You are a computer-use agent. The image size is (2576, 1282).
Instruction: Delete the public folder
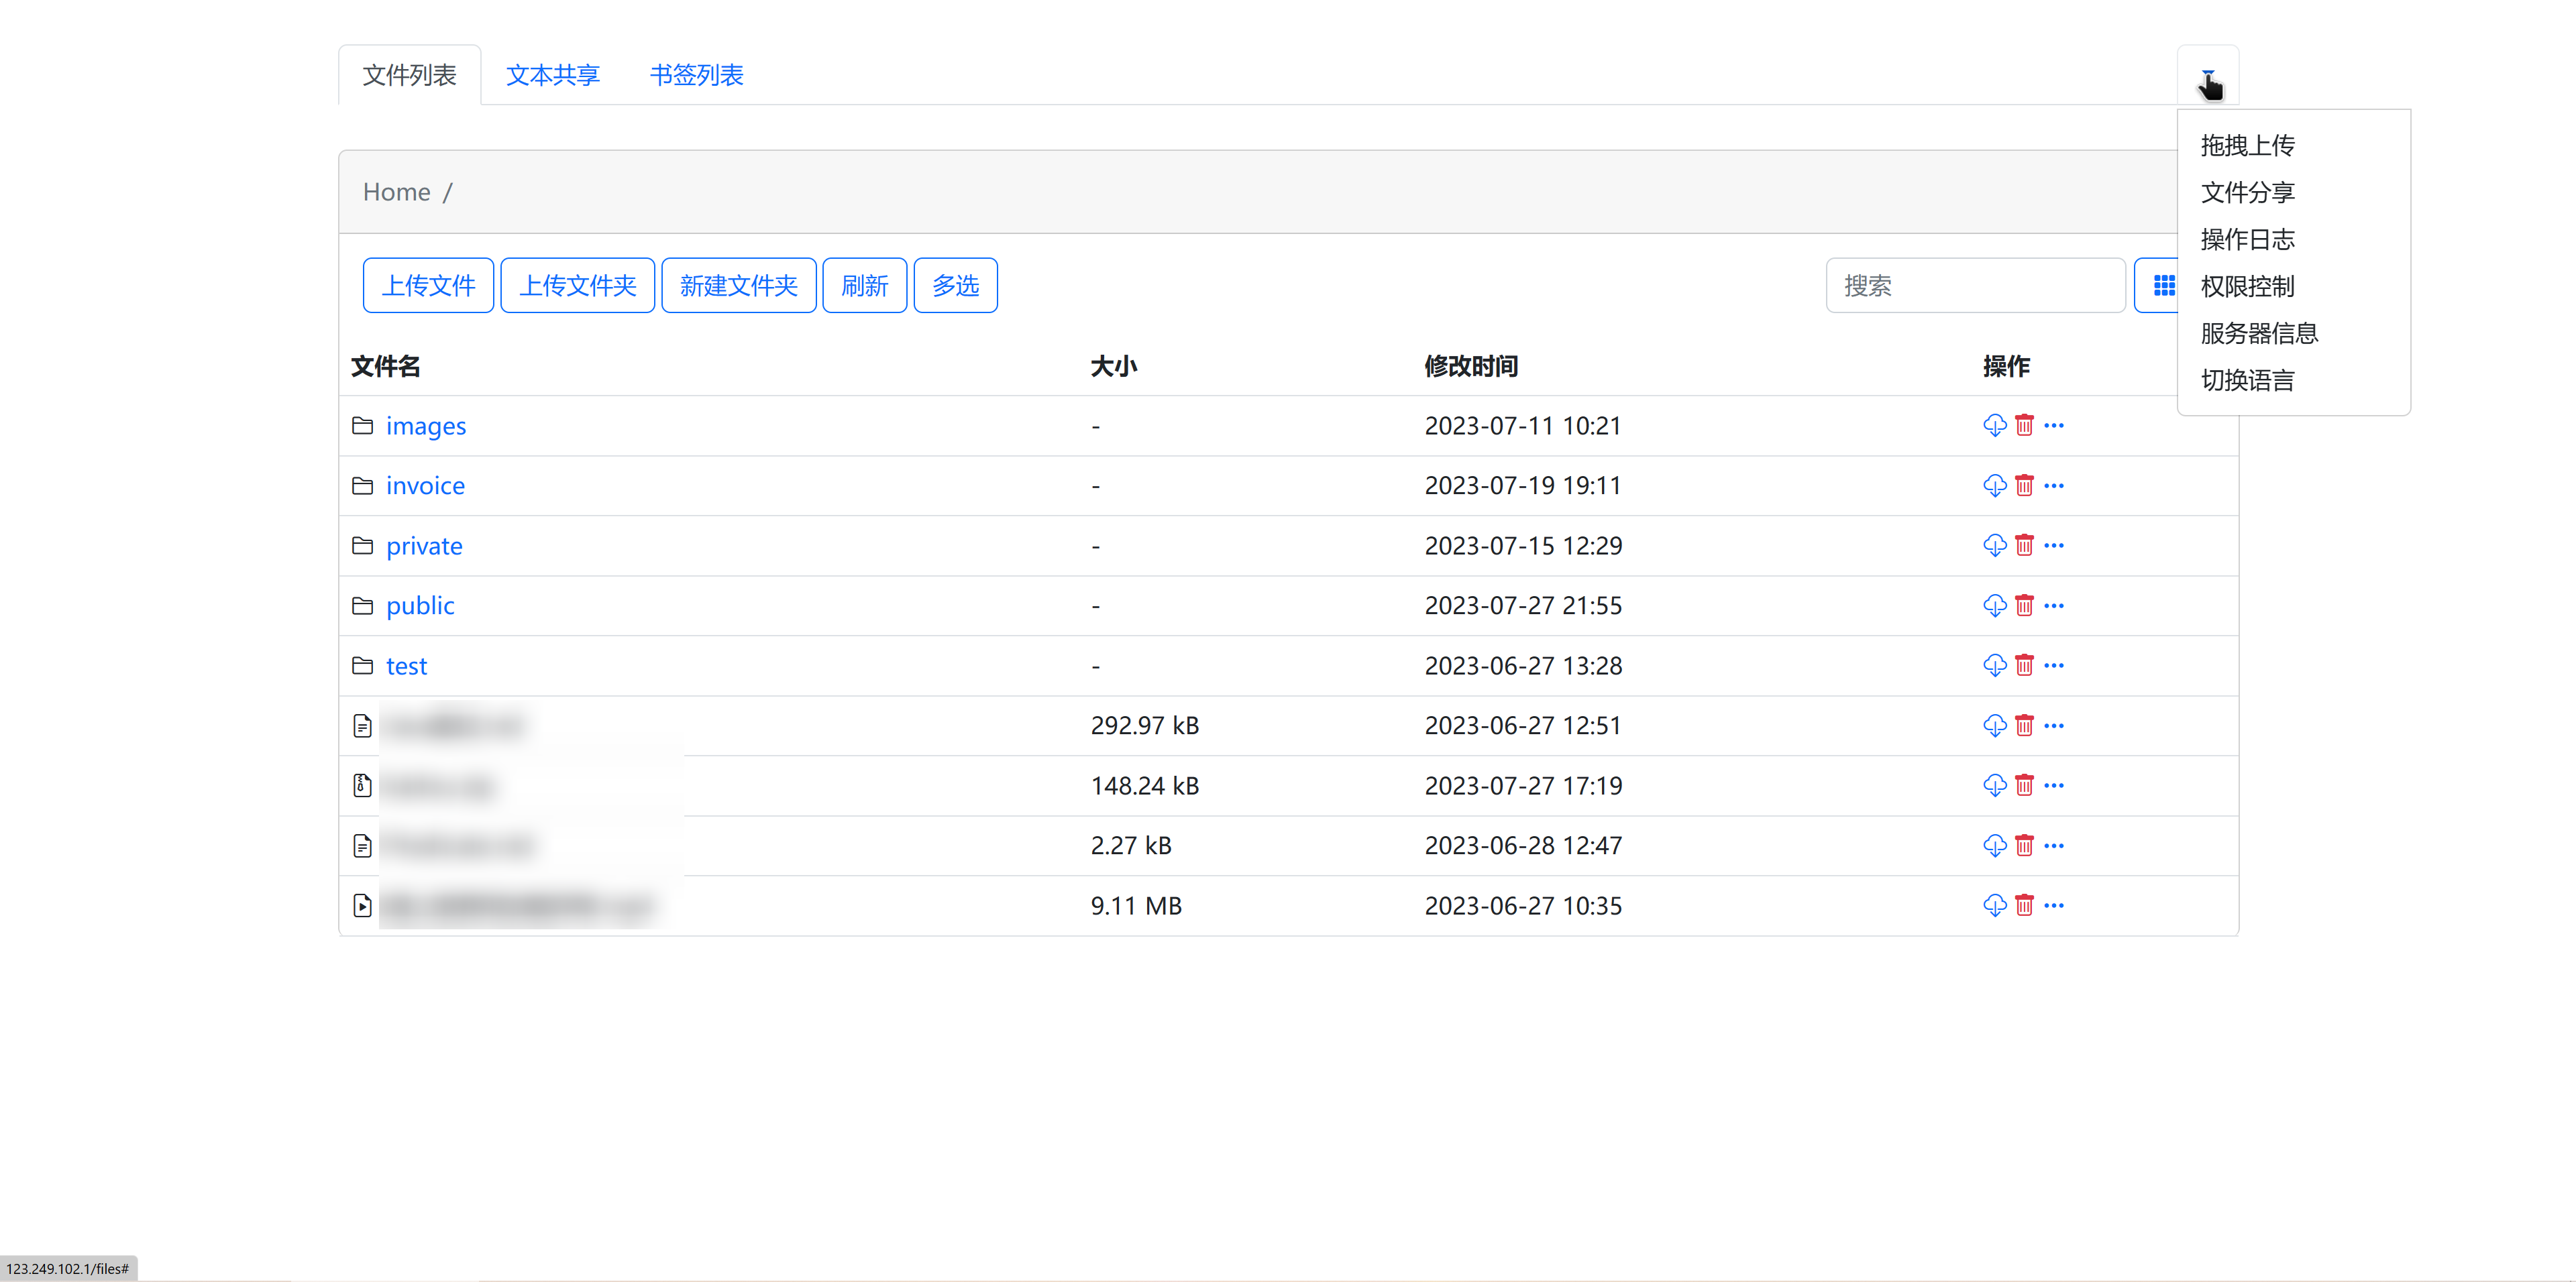[2024, 605]
